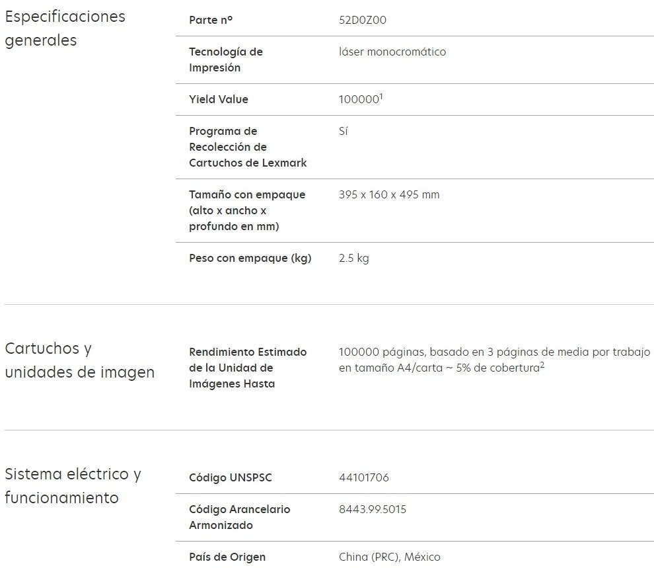Click the Sistema eléctrico y funcionamiento heading
Viewport: 654px width, 568px height.
[x=73, y=486]
